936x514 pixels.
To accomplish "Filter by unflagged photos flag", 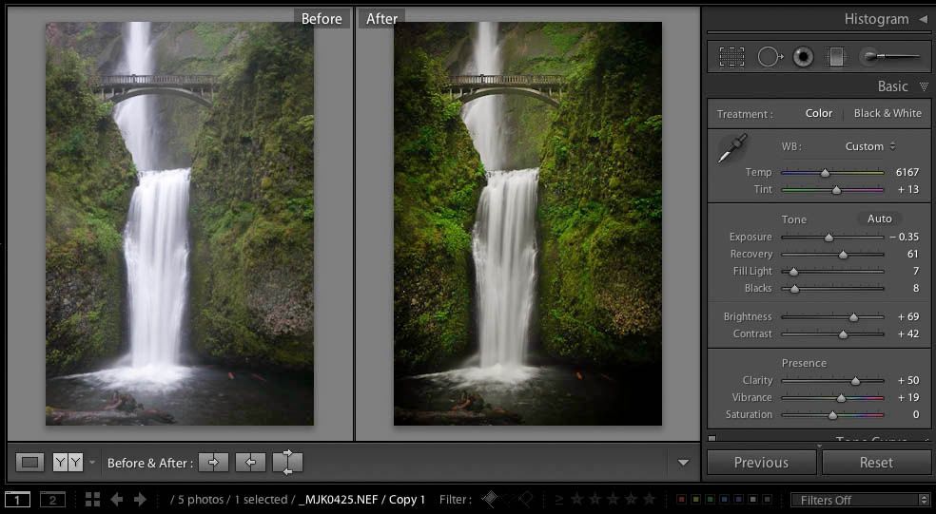I will point(509,499).
